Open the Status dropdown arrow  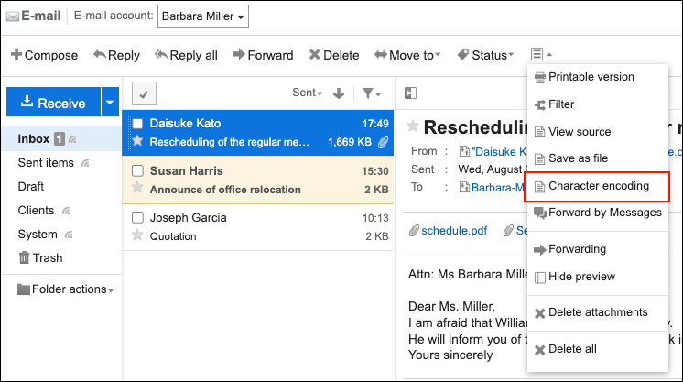[x=511, y=55]
